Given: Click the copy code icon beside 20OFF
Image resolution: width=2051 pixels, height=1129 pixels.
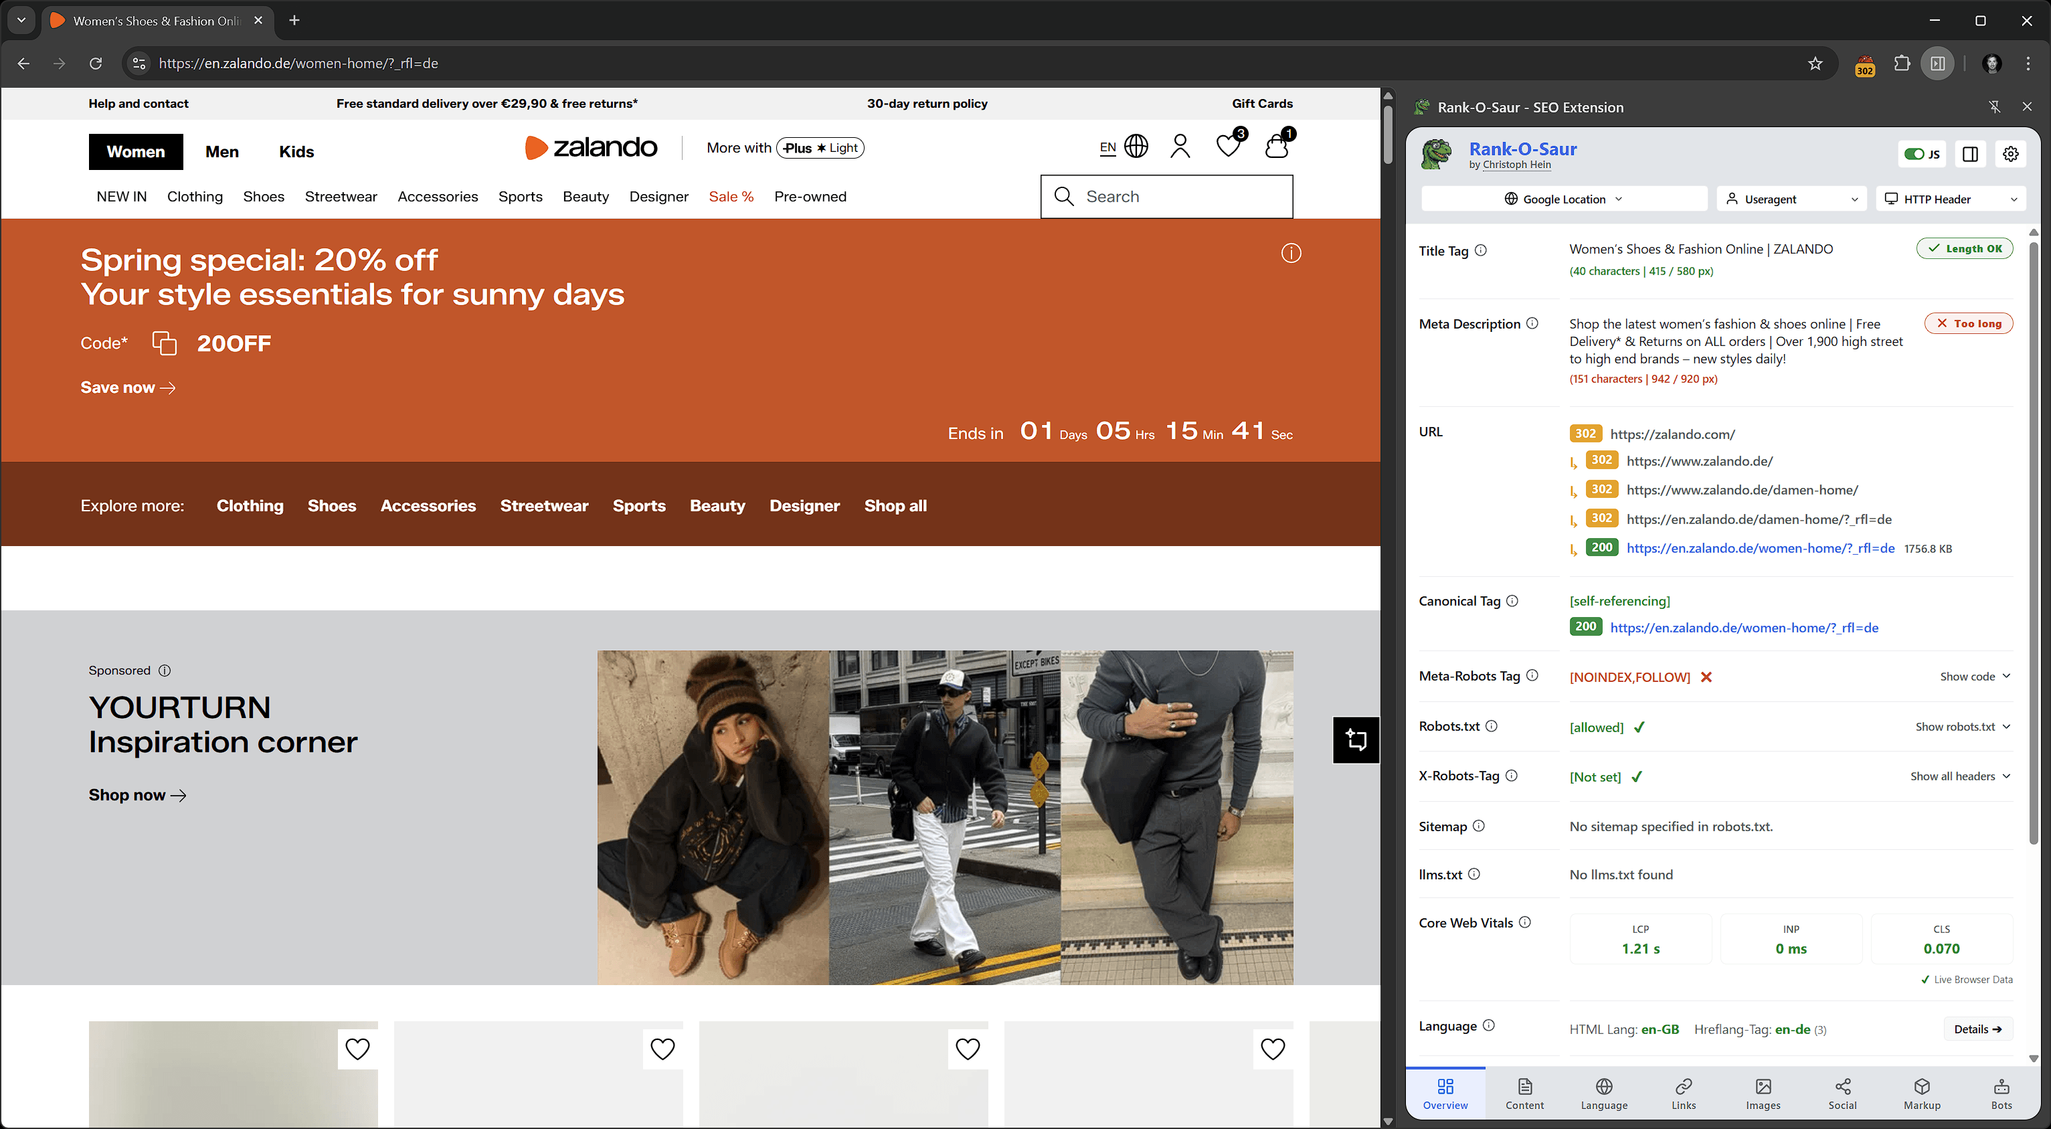Looking at the screenshot, I should click(x=164, y=343).
